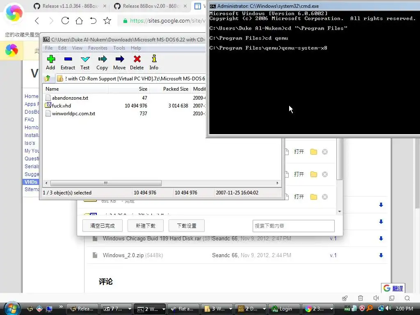420x315 pixels.
Task: Download Windows Chicago Hard Disk.rar via blue arrow
Action: (x=381, y=238)
